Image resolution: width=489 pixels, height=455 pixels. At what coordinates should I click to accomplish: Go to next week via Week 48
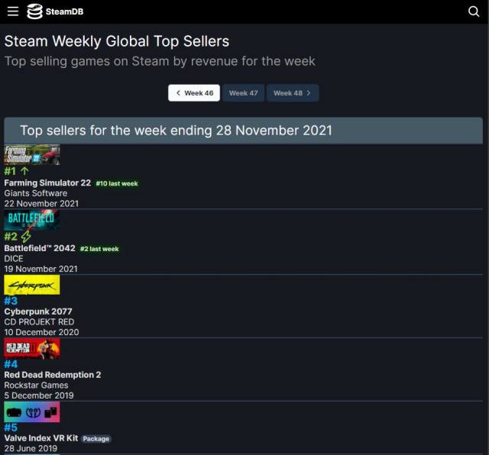(293, 93)
